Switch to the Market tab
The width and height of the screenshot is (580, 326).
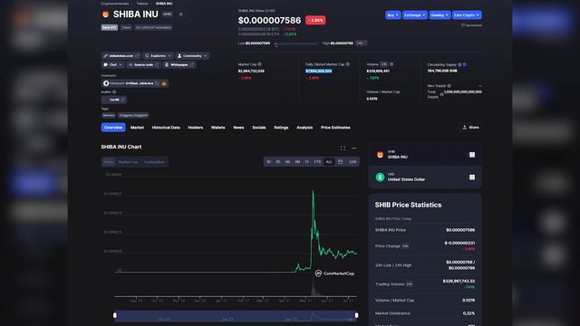[137, 128]
